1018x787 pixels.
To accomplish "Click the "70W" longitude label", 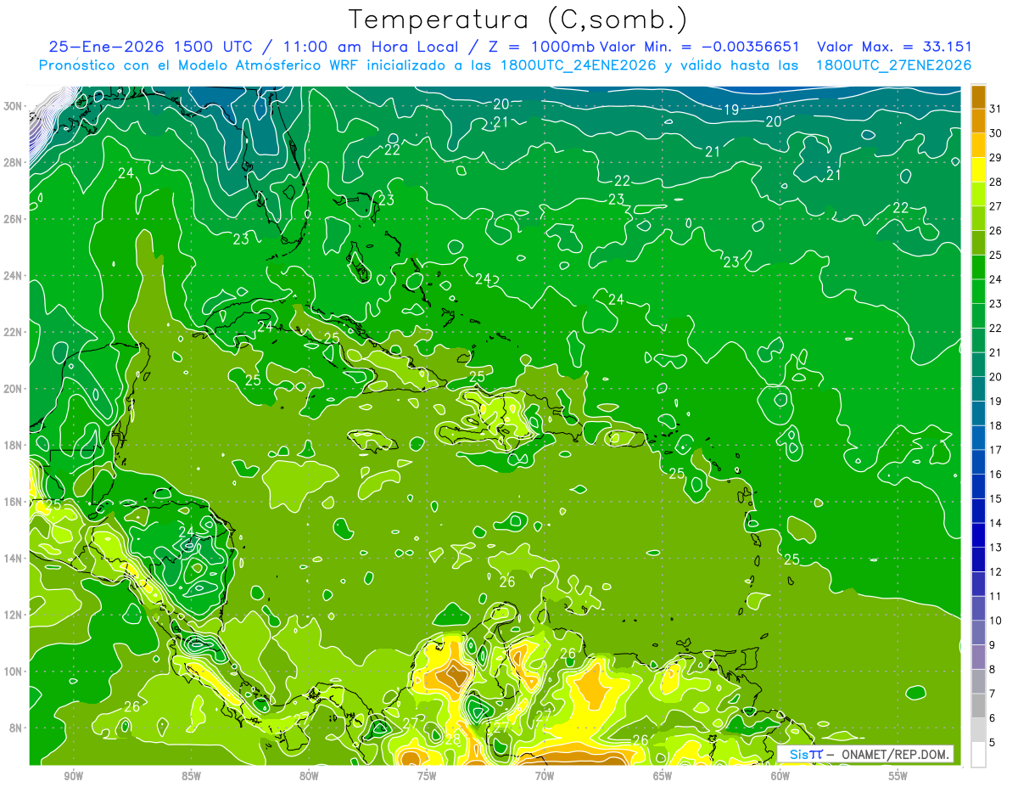I will [x=545, y=777].
